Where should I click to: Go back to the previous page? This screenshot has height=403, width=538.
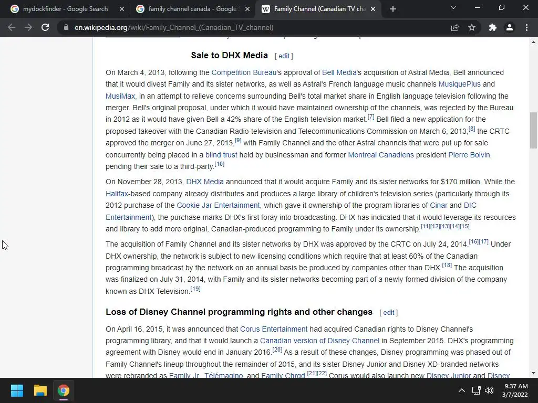click(12, 27)
